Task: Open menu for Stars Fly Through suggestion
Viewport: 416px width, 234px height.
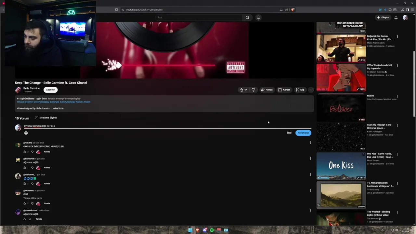Action: click(x=397, y=125)
